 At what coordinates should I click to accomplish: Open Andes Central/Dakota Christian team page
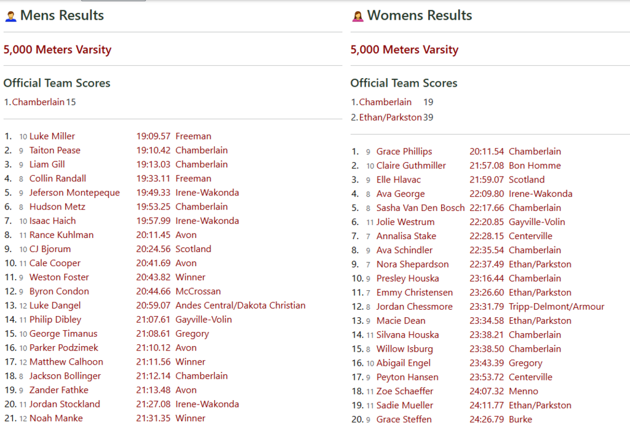coord(240,306)
